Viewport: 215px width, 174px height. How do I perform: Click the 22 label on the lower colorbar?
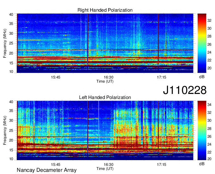(209, 152)
